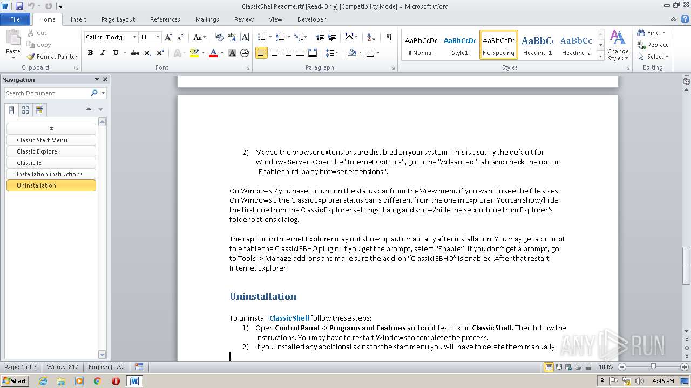Jump to Uninstallation heading in Navigation
691x388 pixels.
pyautogui.click(x=51, y=185)
